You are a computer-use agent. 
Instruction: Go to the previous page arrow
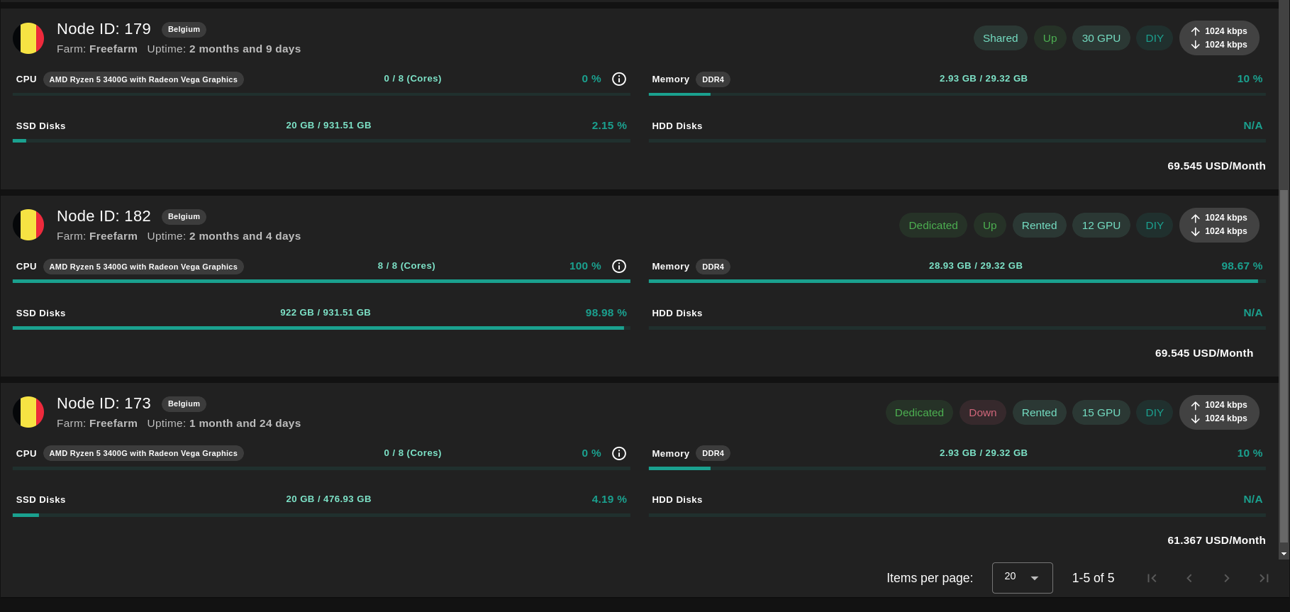coord(1189,578)
